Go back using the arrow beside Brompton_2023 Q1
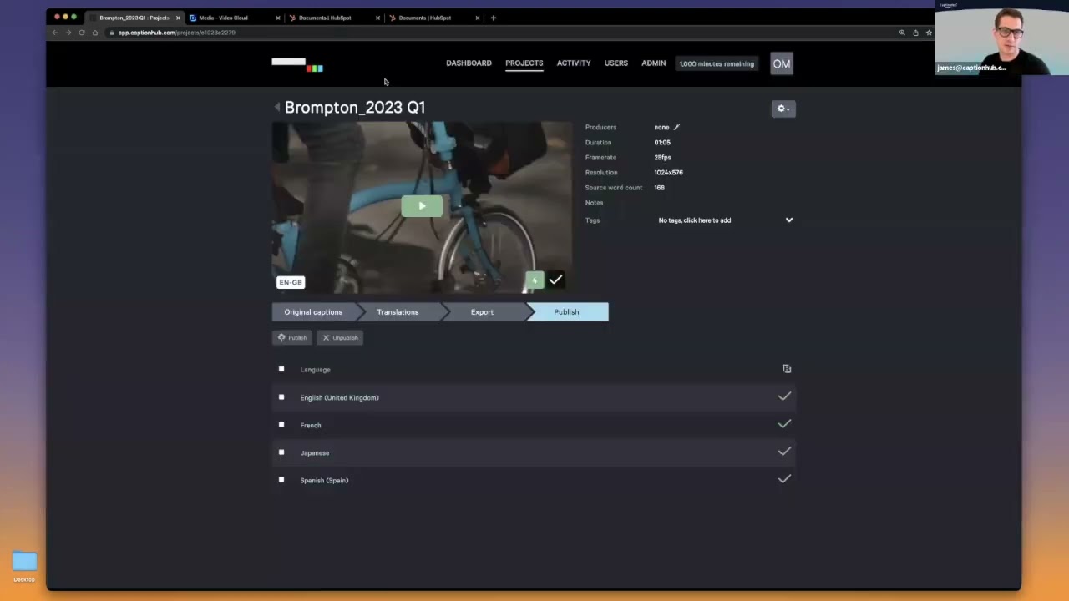The image size is (1069, 601). 276,107
